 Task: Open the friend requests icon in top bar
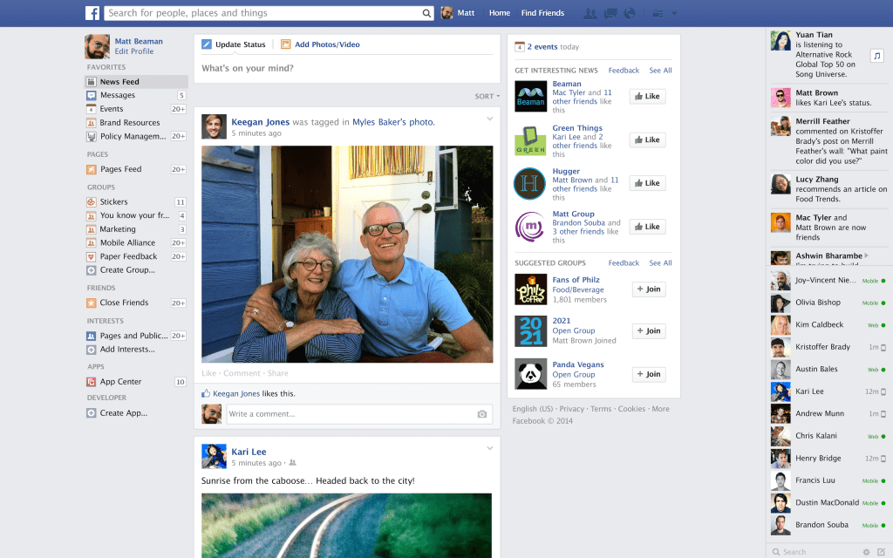point(590,13)
